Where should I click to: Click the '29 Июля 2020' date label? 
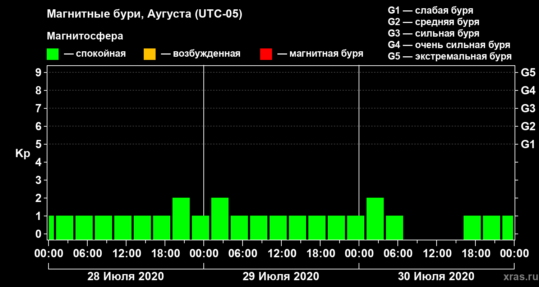[x=281, y=277]
